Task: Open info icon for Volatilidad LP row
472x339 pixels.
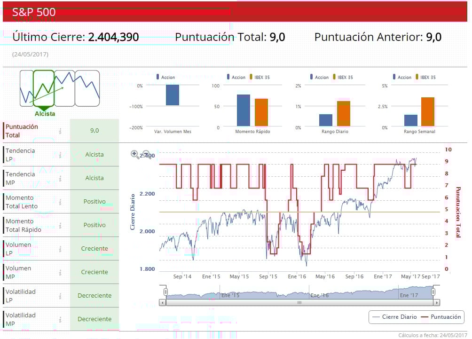Action: [x=60, y=296]
